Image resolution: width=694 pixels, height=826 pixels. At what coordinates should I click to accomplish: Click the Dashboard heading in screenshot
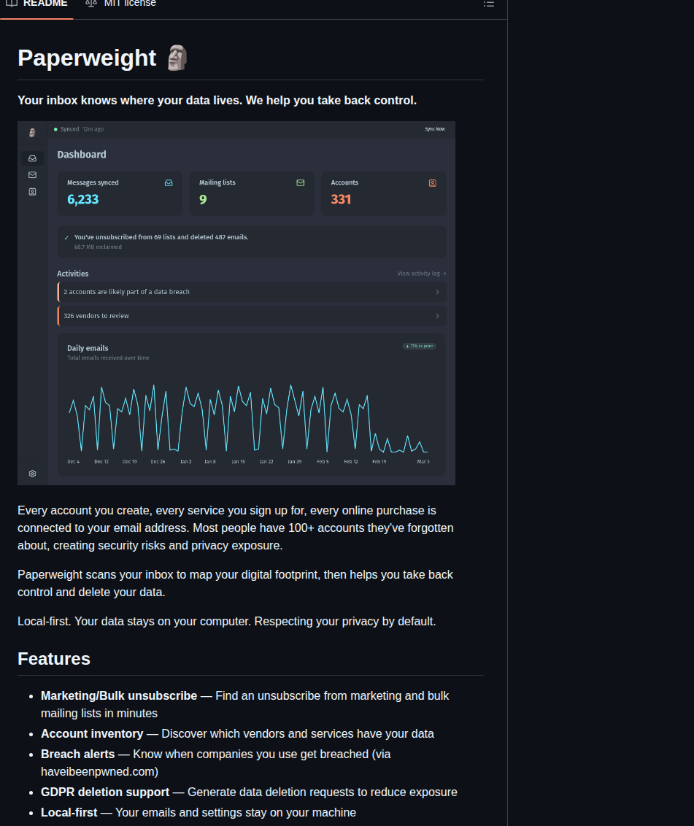pyautogui.click(x=82, y=155)
